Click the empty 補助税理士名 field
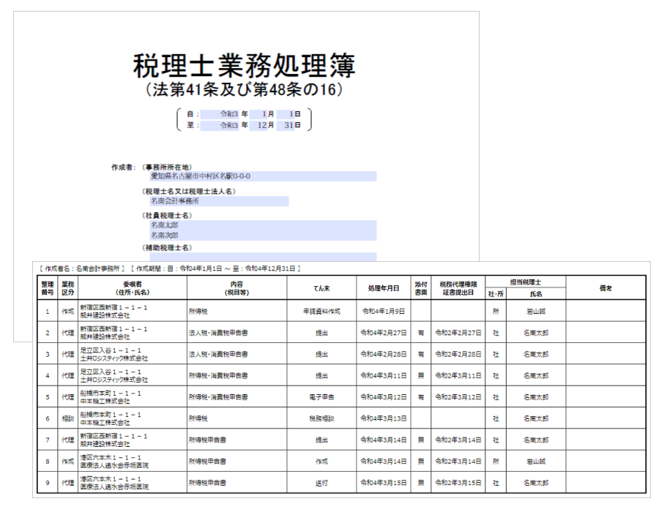 pos(262,257)
